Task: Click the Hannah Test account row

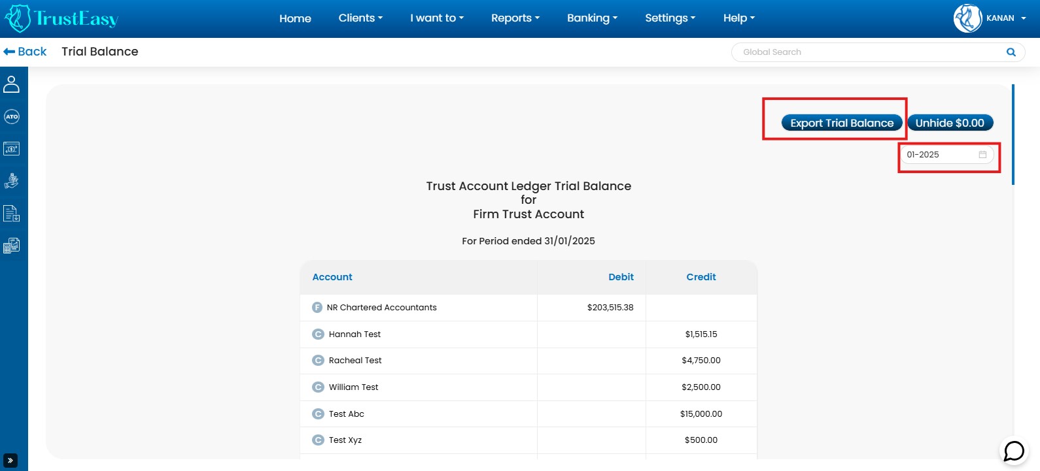Action: pos(355,334)
